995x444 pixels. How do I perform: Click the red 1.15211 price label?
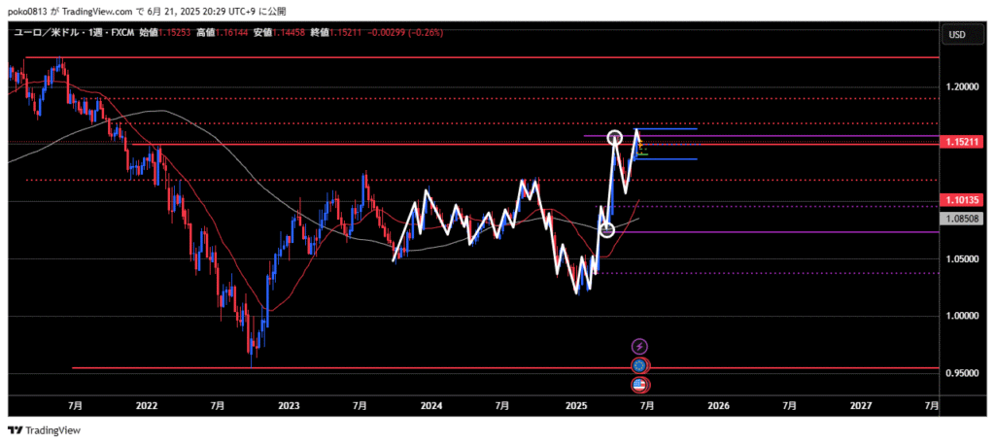pos(963,142)
